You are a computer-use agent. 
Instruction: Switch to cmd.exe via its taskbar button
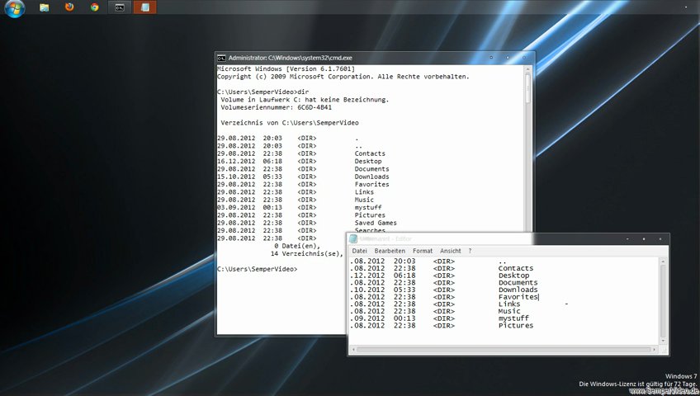pyautogui.click(x=120, y=7)
